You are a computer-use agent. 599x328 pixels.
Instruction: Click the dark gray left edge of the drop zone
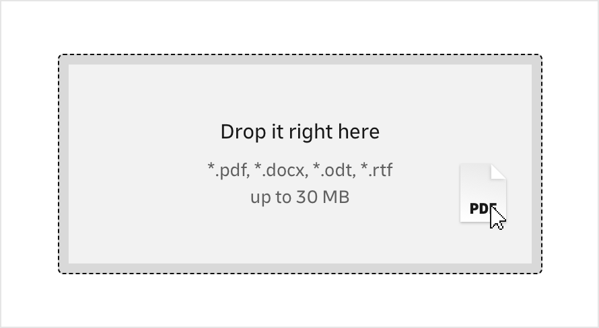point(64,165)
